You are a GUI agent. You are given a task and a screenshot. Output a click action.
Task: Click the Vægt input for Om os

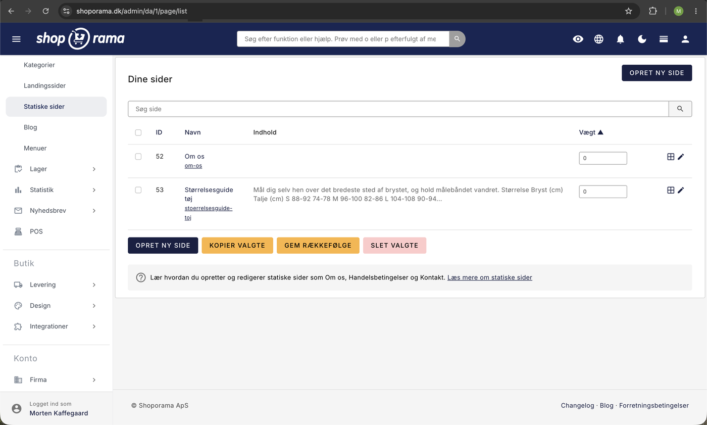coord(603,158)
